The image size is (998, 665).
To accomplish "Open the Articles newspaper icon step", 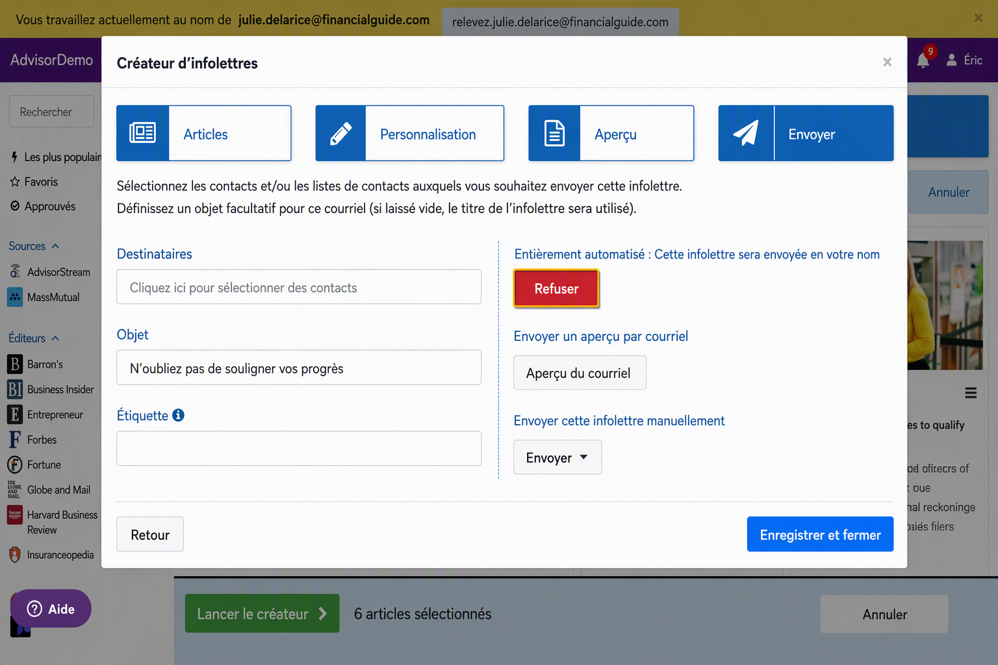I will (143, 133).
